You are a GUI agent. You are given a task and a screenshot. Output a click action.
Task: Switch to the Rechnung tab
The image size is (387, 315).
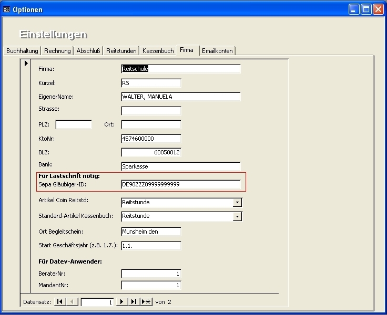coord(57,51)
